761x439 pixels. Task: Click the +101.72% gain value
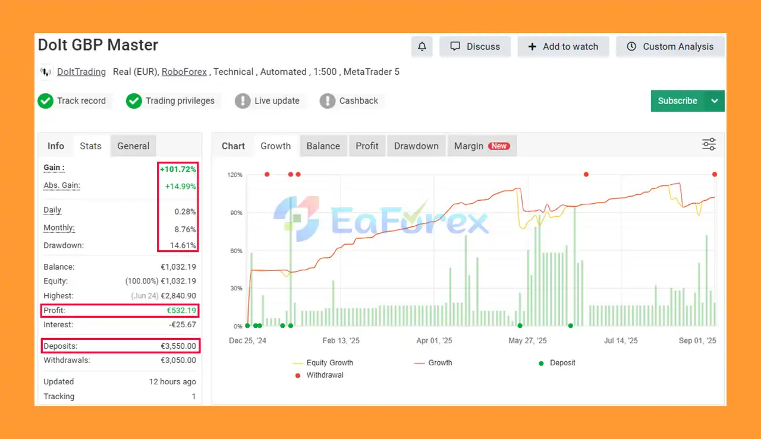tap(178, 169)
